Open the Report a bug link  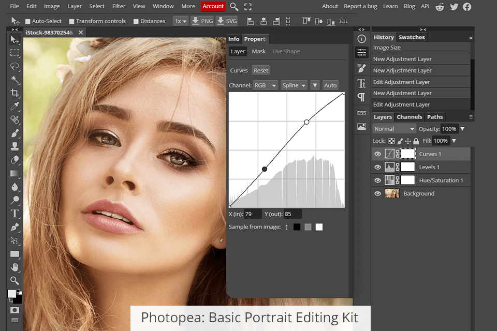[360, 6]
